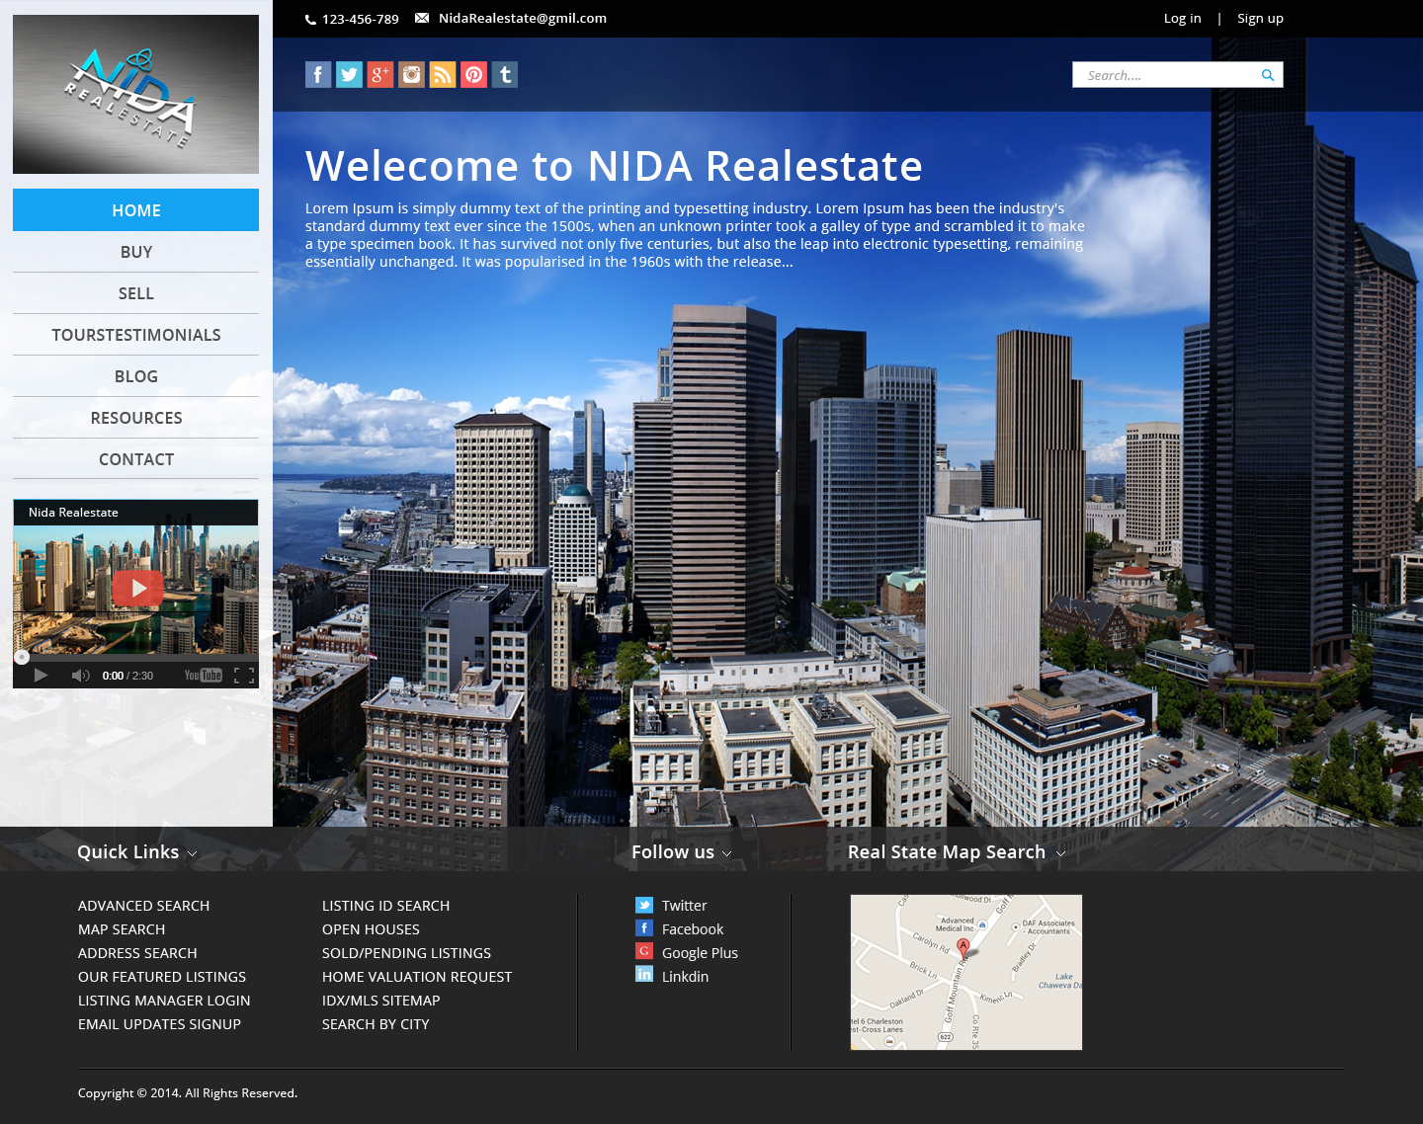Expand the Follow us chevron

(x=727, y=853)
